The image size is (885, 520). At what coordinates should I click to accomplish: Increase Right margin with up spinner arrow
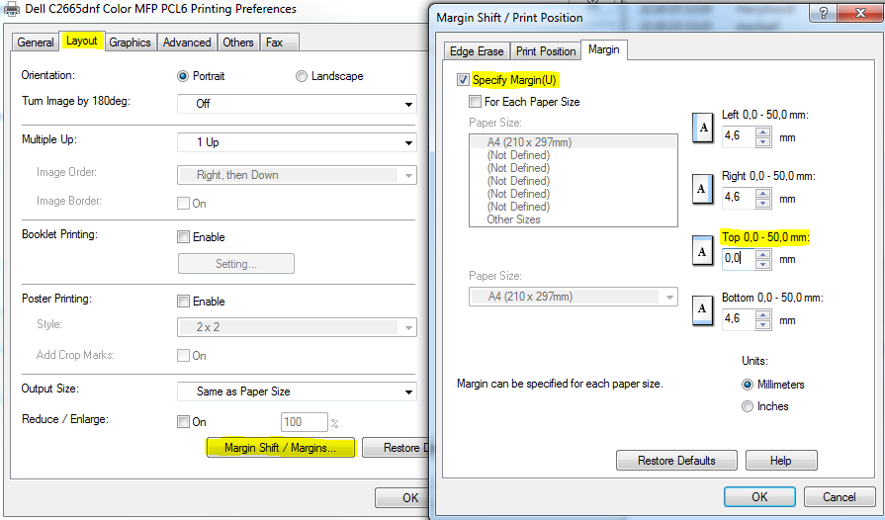pyautogui.click(x=763, y=194)
